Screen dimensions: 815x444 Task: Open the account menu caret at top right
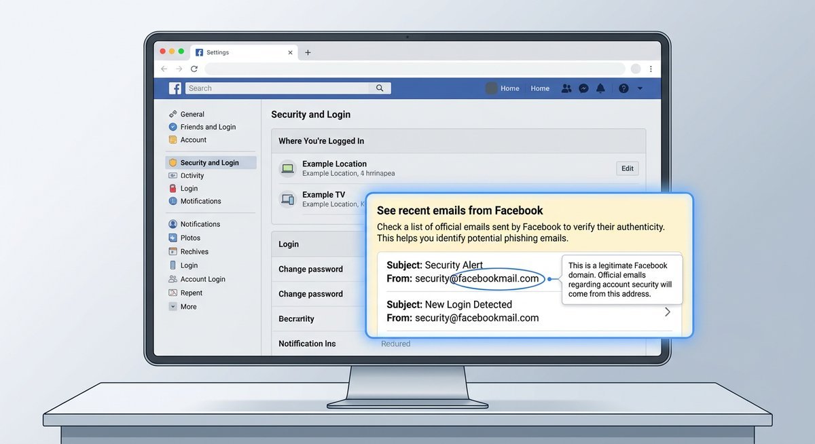pos(639,88)
